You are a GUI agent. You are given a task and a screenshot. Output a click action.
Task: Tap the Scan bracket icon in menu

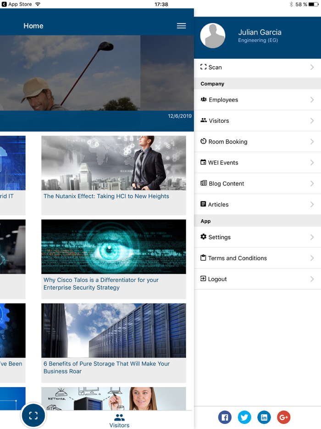coord(203,67)
